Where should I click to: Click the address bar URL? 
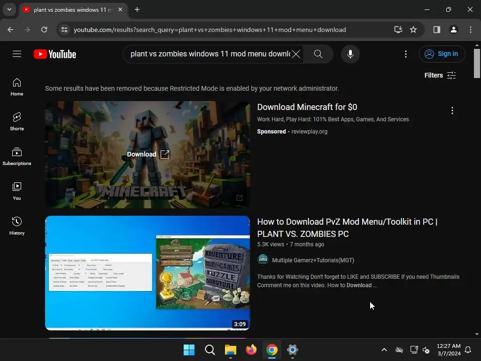210,30
